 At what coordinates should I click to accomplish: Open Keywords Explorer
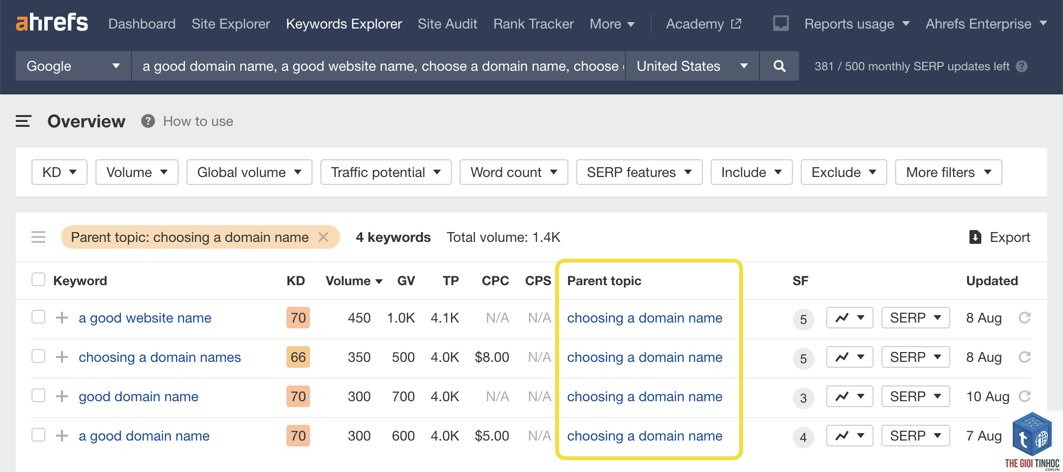tap(344, 24)
